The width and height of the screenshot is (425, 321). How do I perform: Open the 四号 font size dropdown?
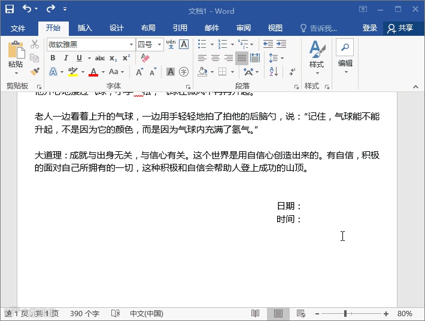coord(160,44)
